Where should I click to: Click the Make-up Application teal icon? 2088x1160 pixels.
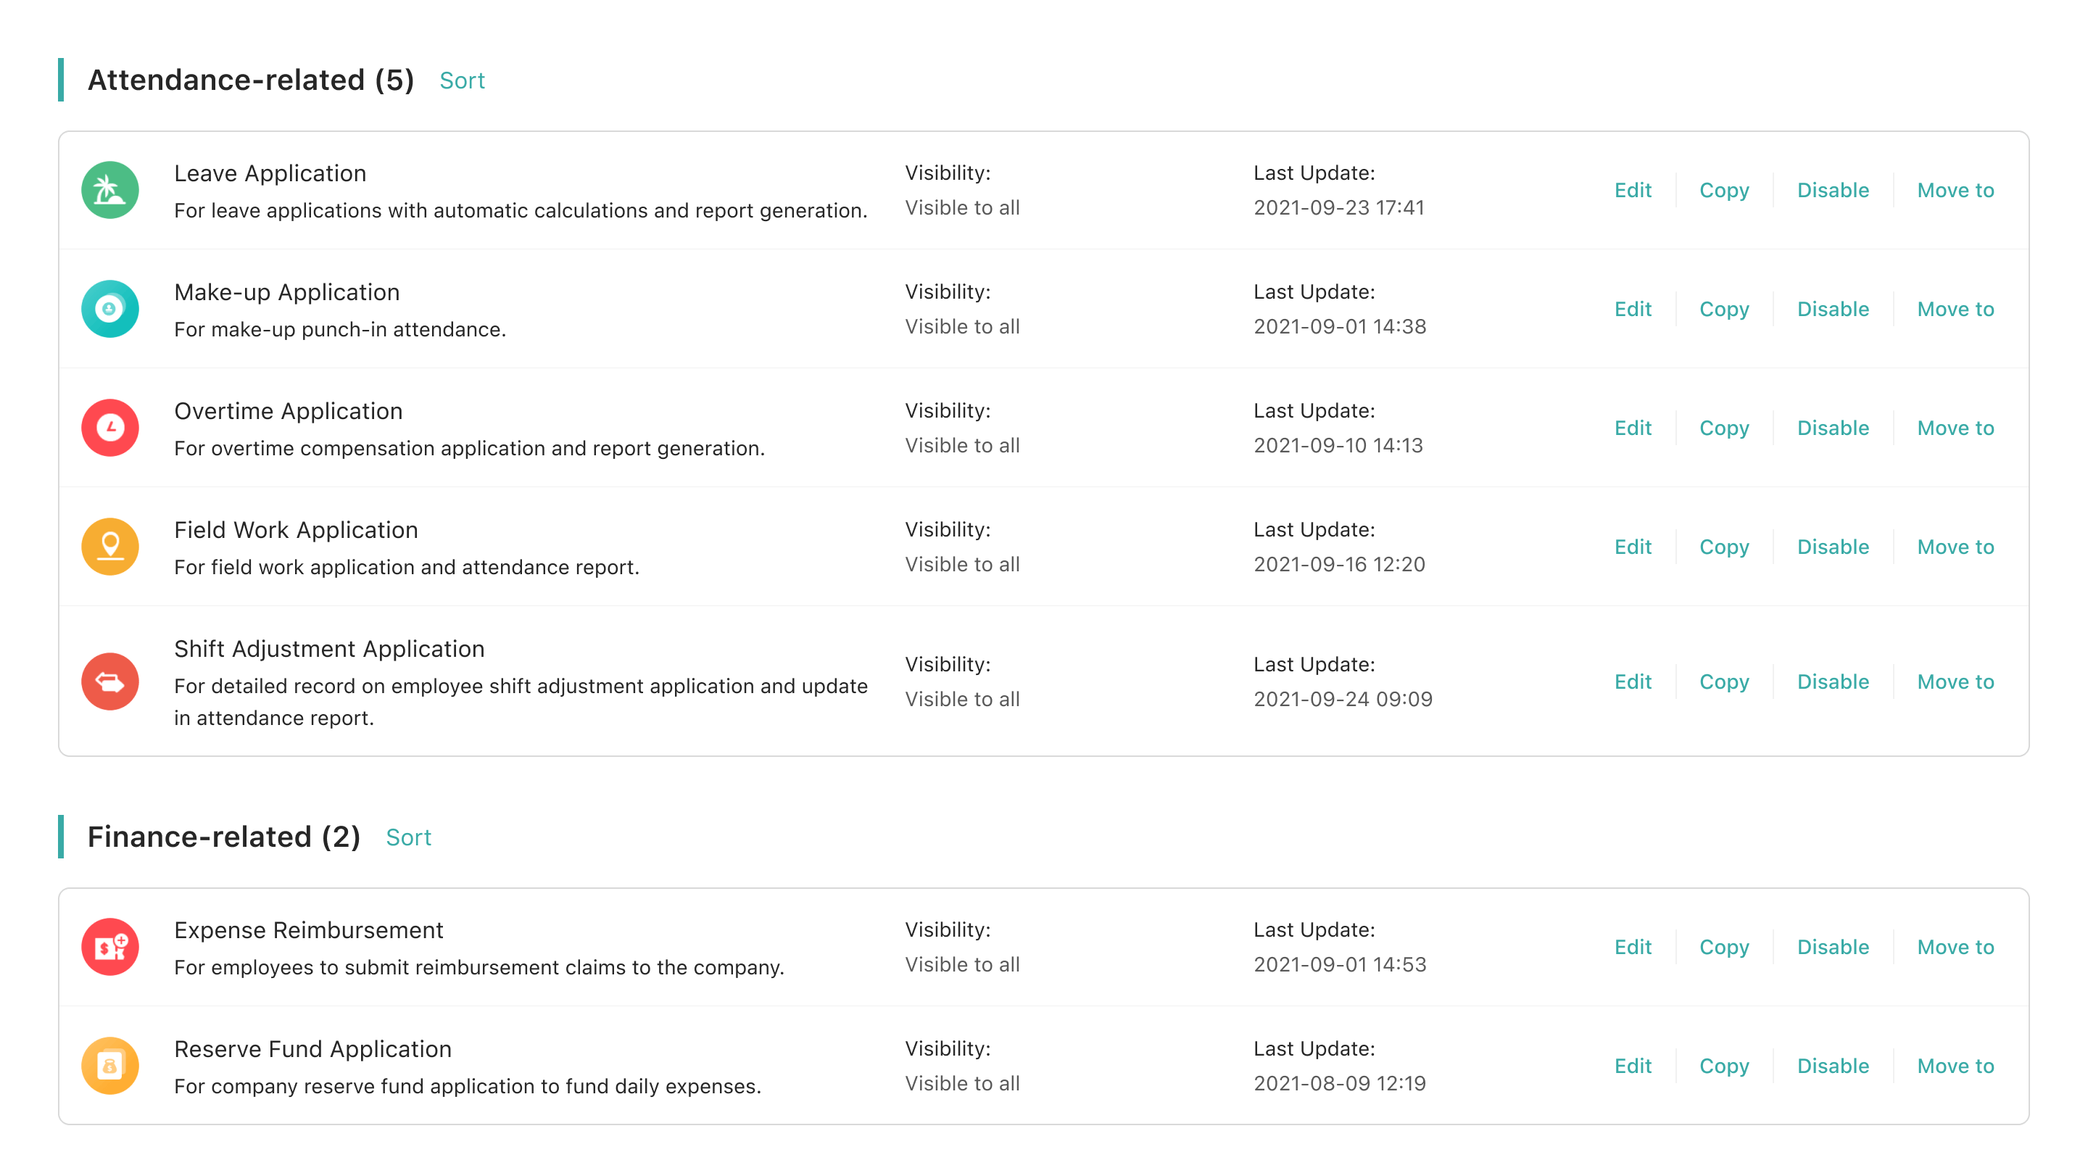pos(110,309)
